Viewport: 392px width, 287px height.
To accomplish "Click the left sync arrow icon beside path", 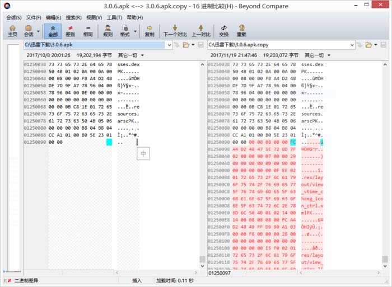I will (177, 45).
